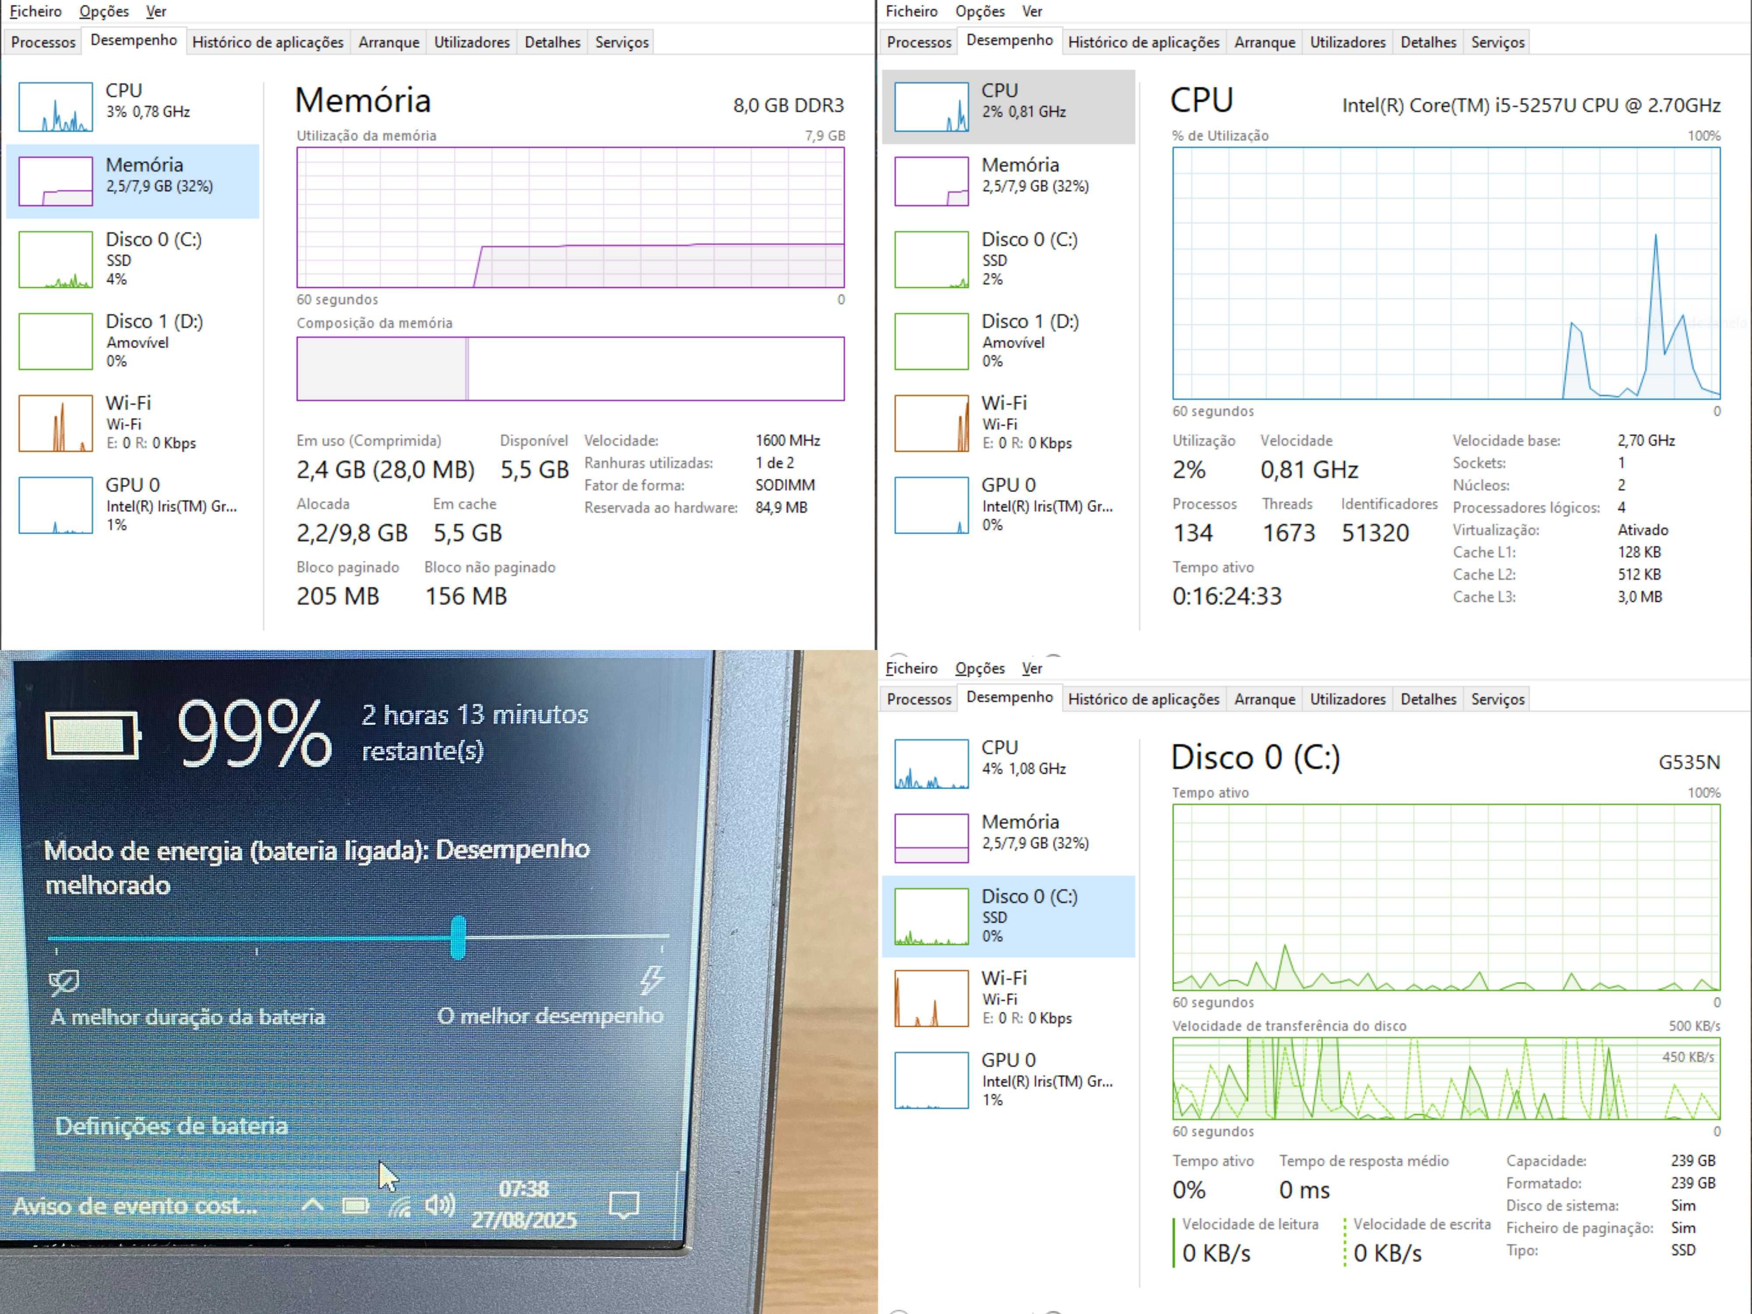1752x1314 pixels.
Task: Open Opções menu in Memória window
Action: coord(104,11)
